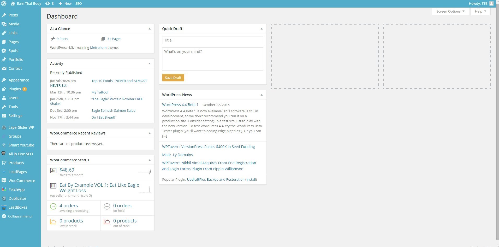Click the What's on your mind textarea
Viewport: 499px width, 247px height.
(212, 59)
